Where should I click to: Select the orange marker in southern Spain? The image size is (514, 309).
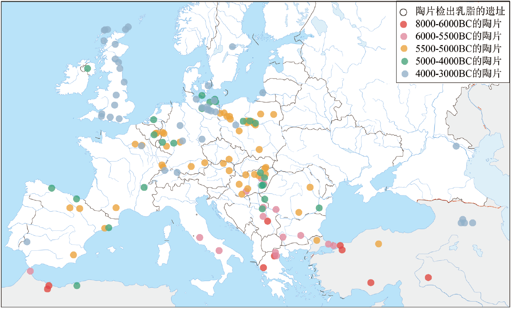[x=73, y=255]
